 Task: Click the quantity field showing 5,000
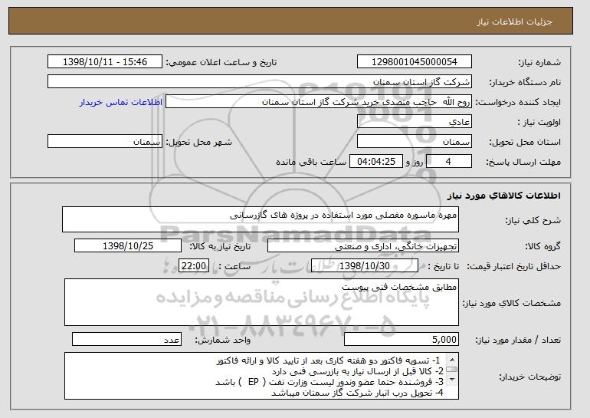(x=402, y=339)
